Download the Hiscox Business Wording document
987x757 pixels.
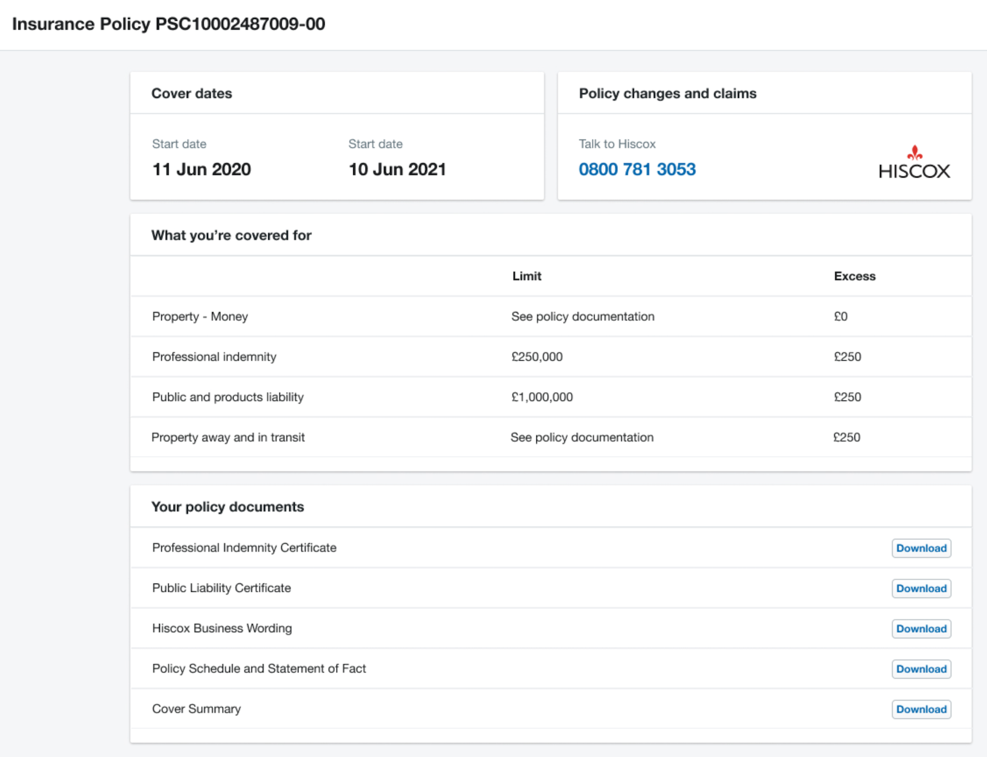pyautogui.click(x=920, y=629)
